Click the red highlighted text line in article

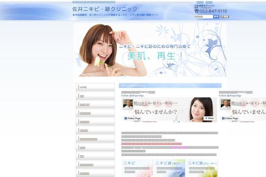pos(152,144)
